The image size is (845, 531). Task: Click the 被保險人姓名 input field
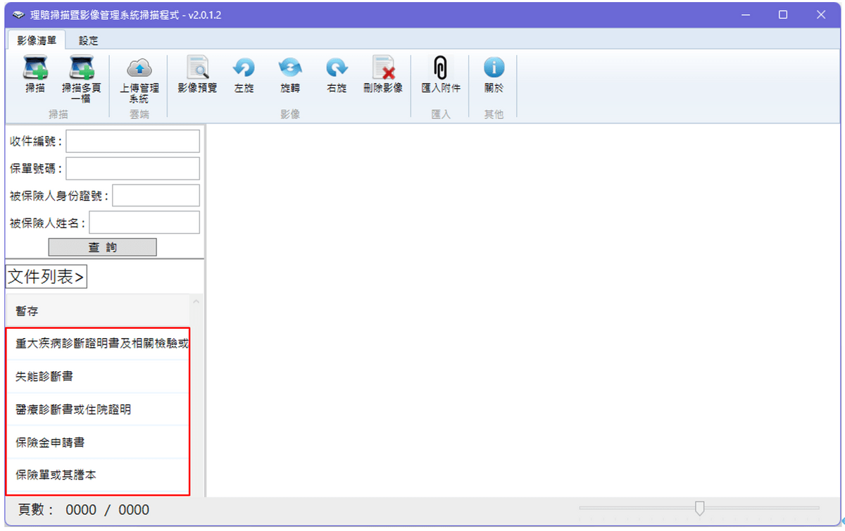(144, 223)
